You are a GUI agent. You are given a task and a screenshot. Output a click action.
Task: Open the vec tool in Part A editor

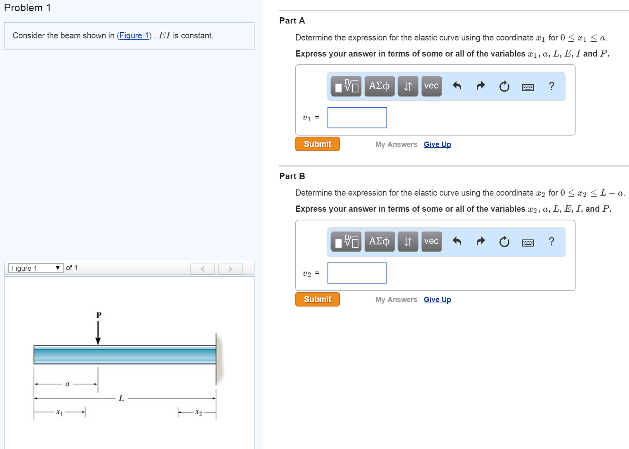pyautogui.click(x=431, y=86)
